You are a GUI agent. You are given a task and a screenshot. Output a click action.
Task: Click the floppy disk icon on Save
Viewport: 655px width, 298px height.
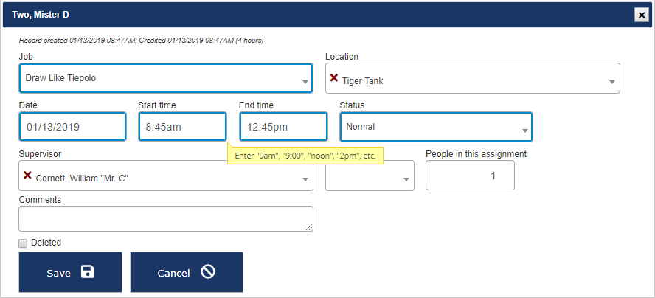click(x=88, y=272)
